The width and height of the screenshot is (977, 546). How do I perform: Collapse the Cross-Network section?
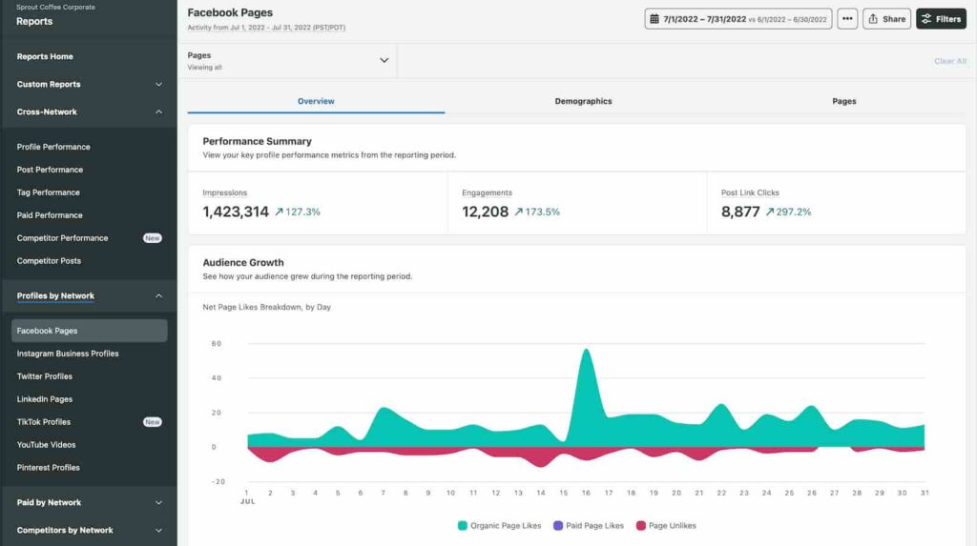[89, 112]
